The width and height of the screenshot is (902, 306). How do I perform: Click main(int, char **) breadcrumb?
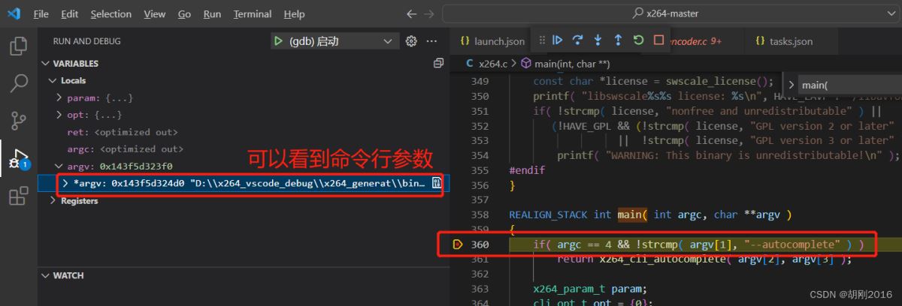click(572, 64)
